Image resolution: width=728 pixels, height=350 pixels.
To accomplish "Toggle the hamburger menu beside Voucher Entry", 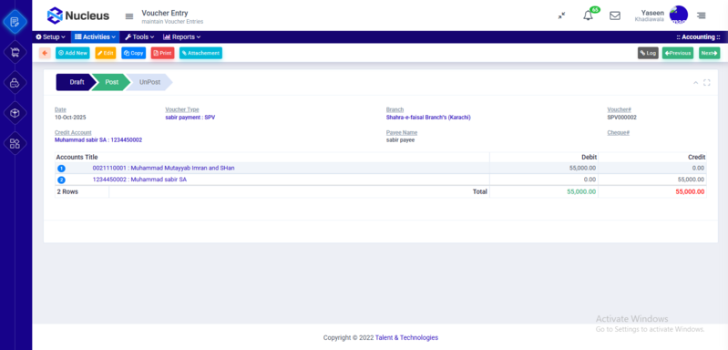I will click(x=129, y=16).
